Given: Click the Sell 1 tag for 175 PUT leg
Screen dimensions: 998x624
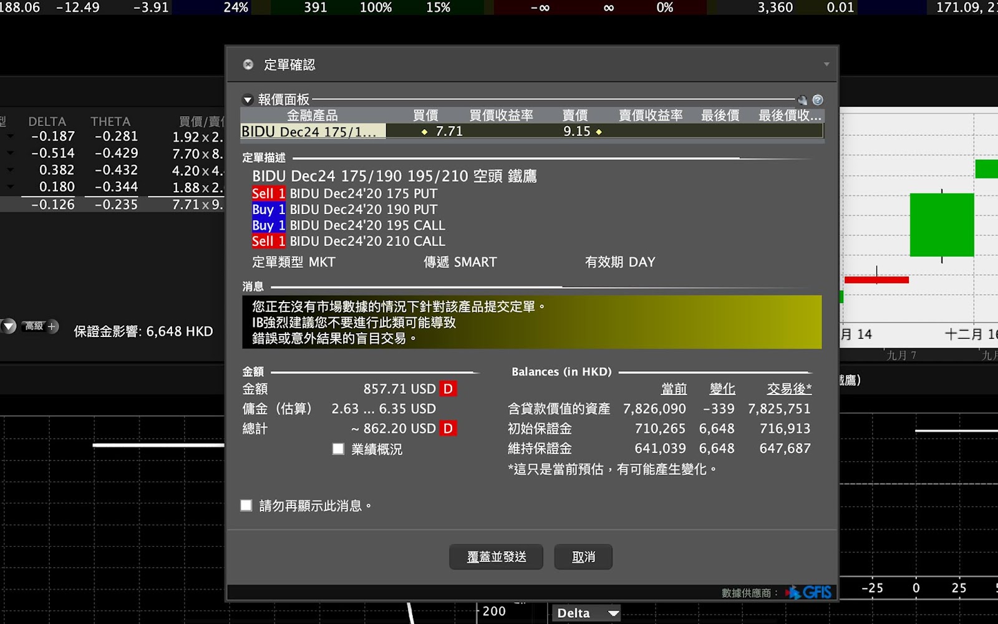Looking at the screenshot, I should coord(268,193).
